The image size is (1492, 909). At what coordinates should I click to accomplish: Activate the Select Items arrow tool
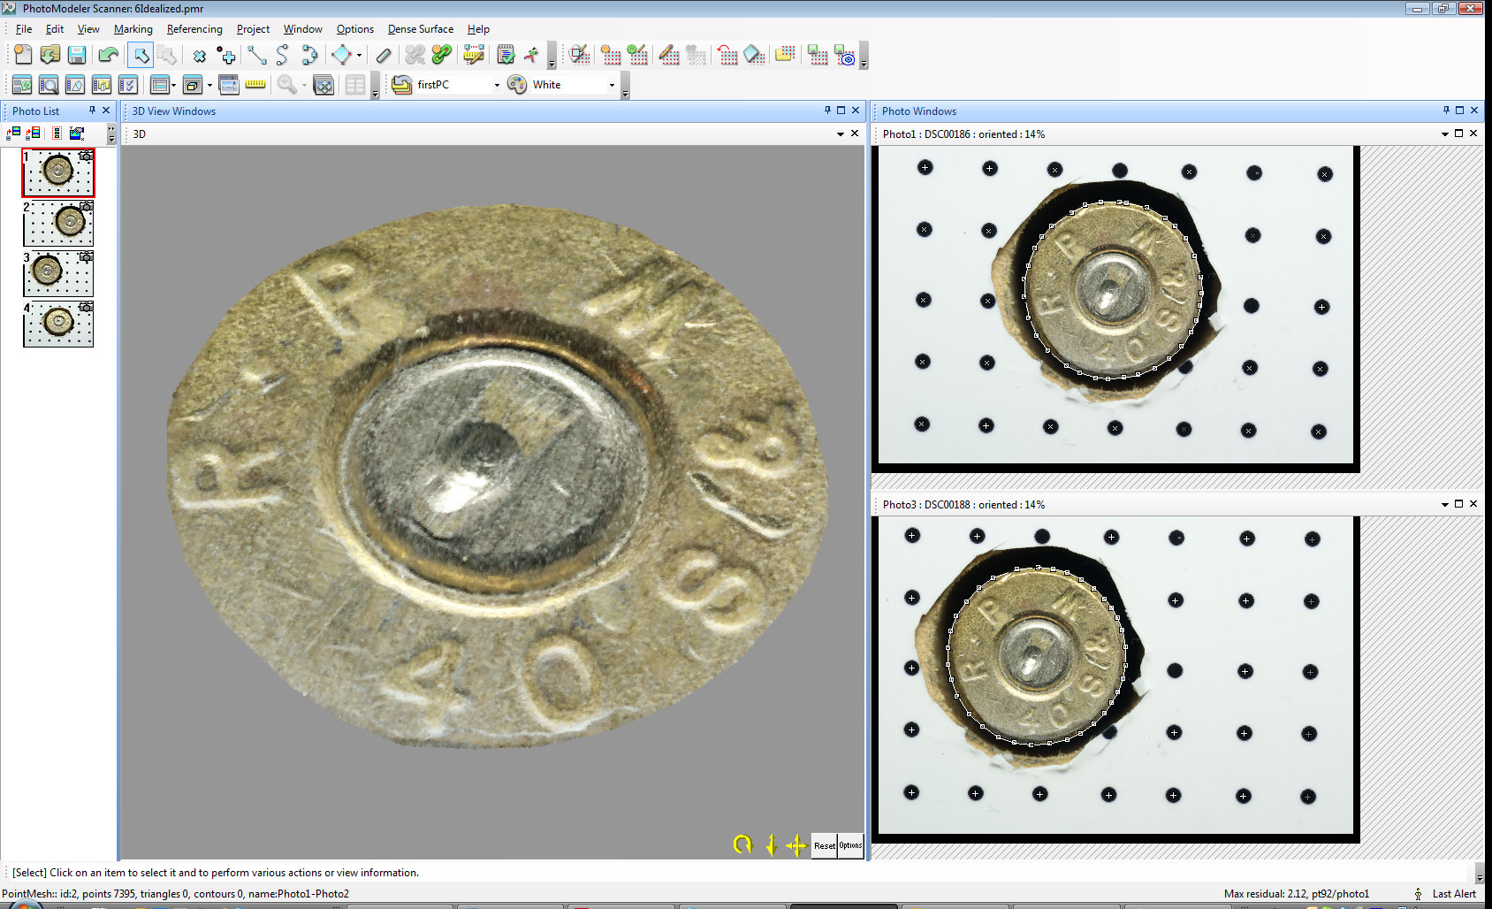point(141,55)
